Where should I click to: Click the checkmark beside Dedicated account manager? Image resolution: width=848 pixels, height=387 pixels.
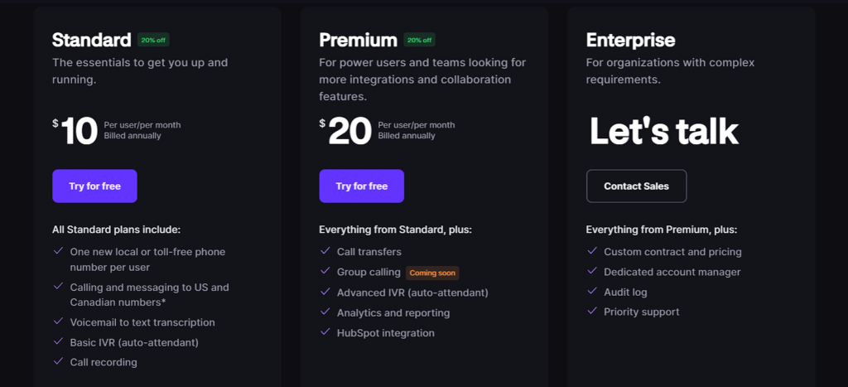pos(592,271)
